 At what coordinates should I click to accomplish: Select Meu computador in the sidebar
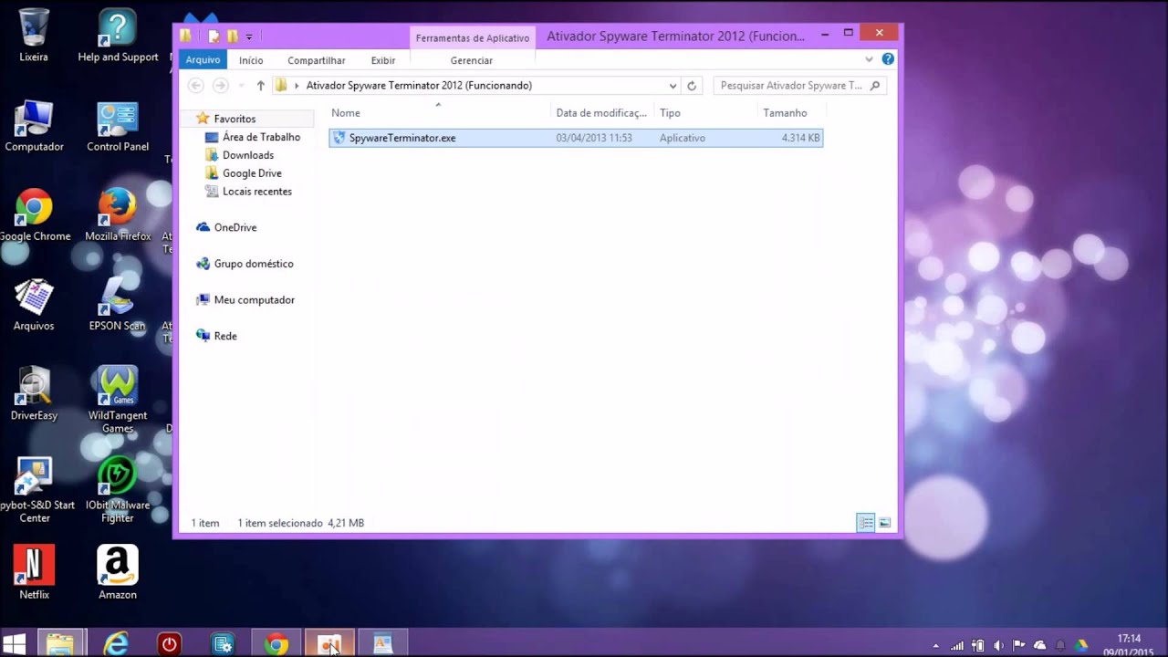tap(245, 300)
